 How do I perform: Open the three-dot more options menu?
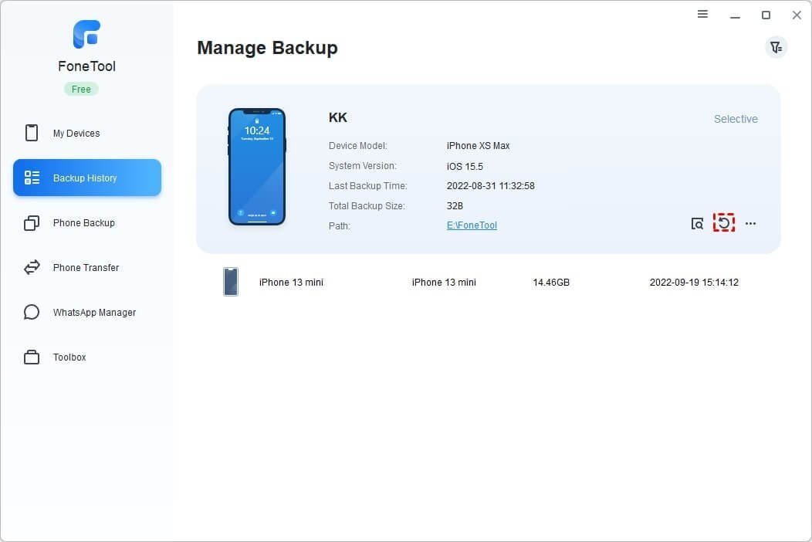[x=750, y=224]
